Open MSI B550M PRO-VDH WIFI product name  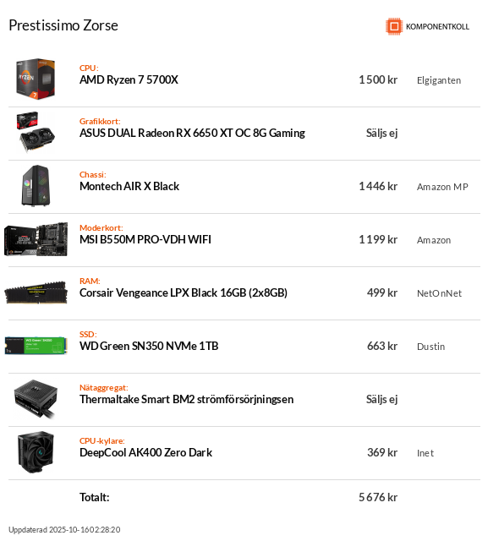tap(145, 239)
